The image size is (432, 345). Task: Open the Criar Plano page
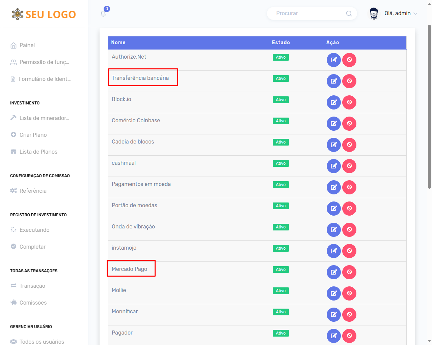[33, 135]
